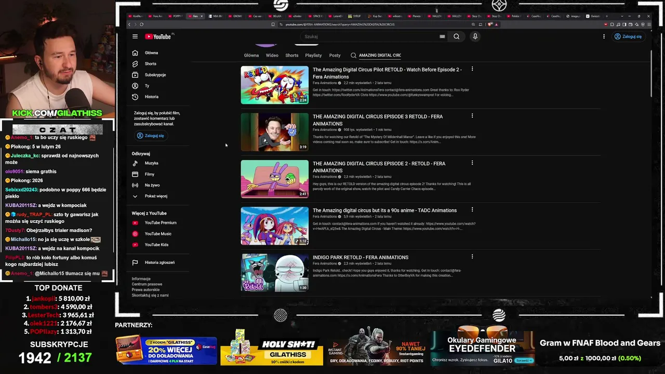The height and width of the screenshot is (374, 665).
Task: Click Fera Animations channel under Pilot RETOLD
Action: pyautogui.click(x=325, y=83)
